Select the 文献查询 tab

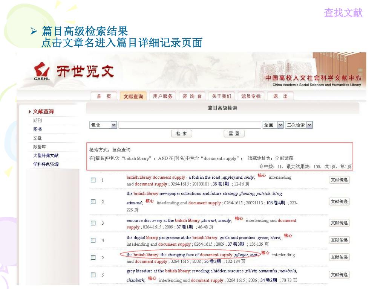(133, 96)
